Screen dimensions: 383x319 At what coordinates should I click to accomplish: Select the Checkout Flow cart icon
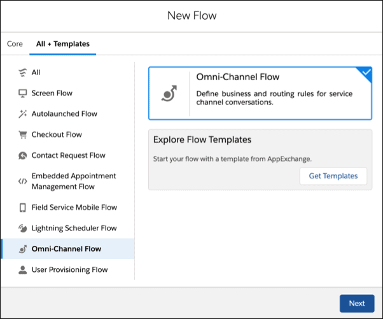[x=22, y=135]
